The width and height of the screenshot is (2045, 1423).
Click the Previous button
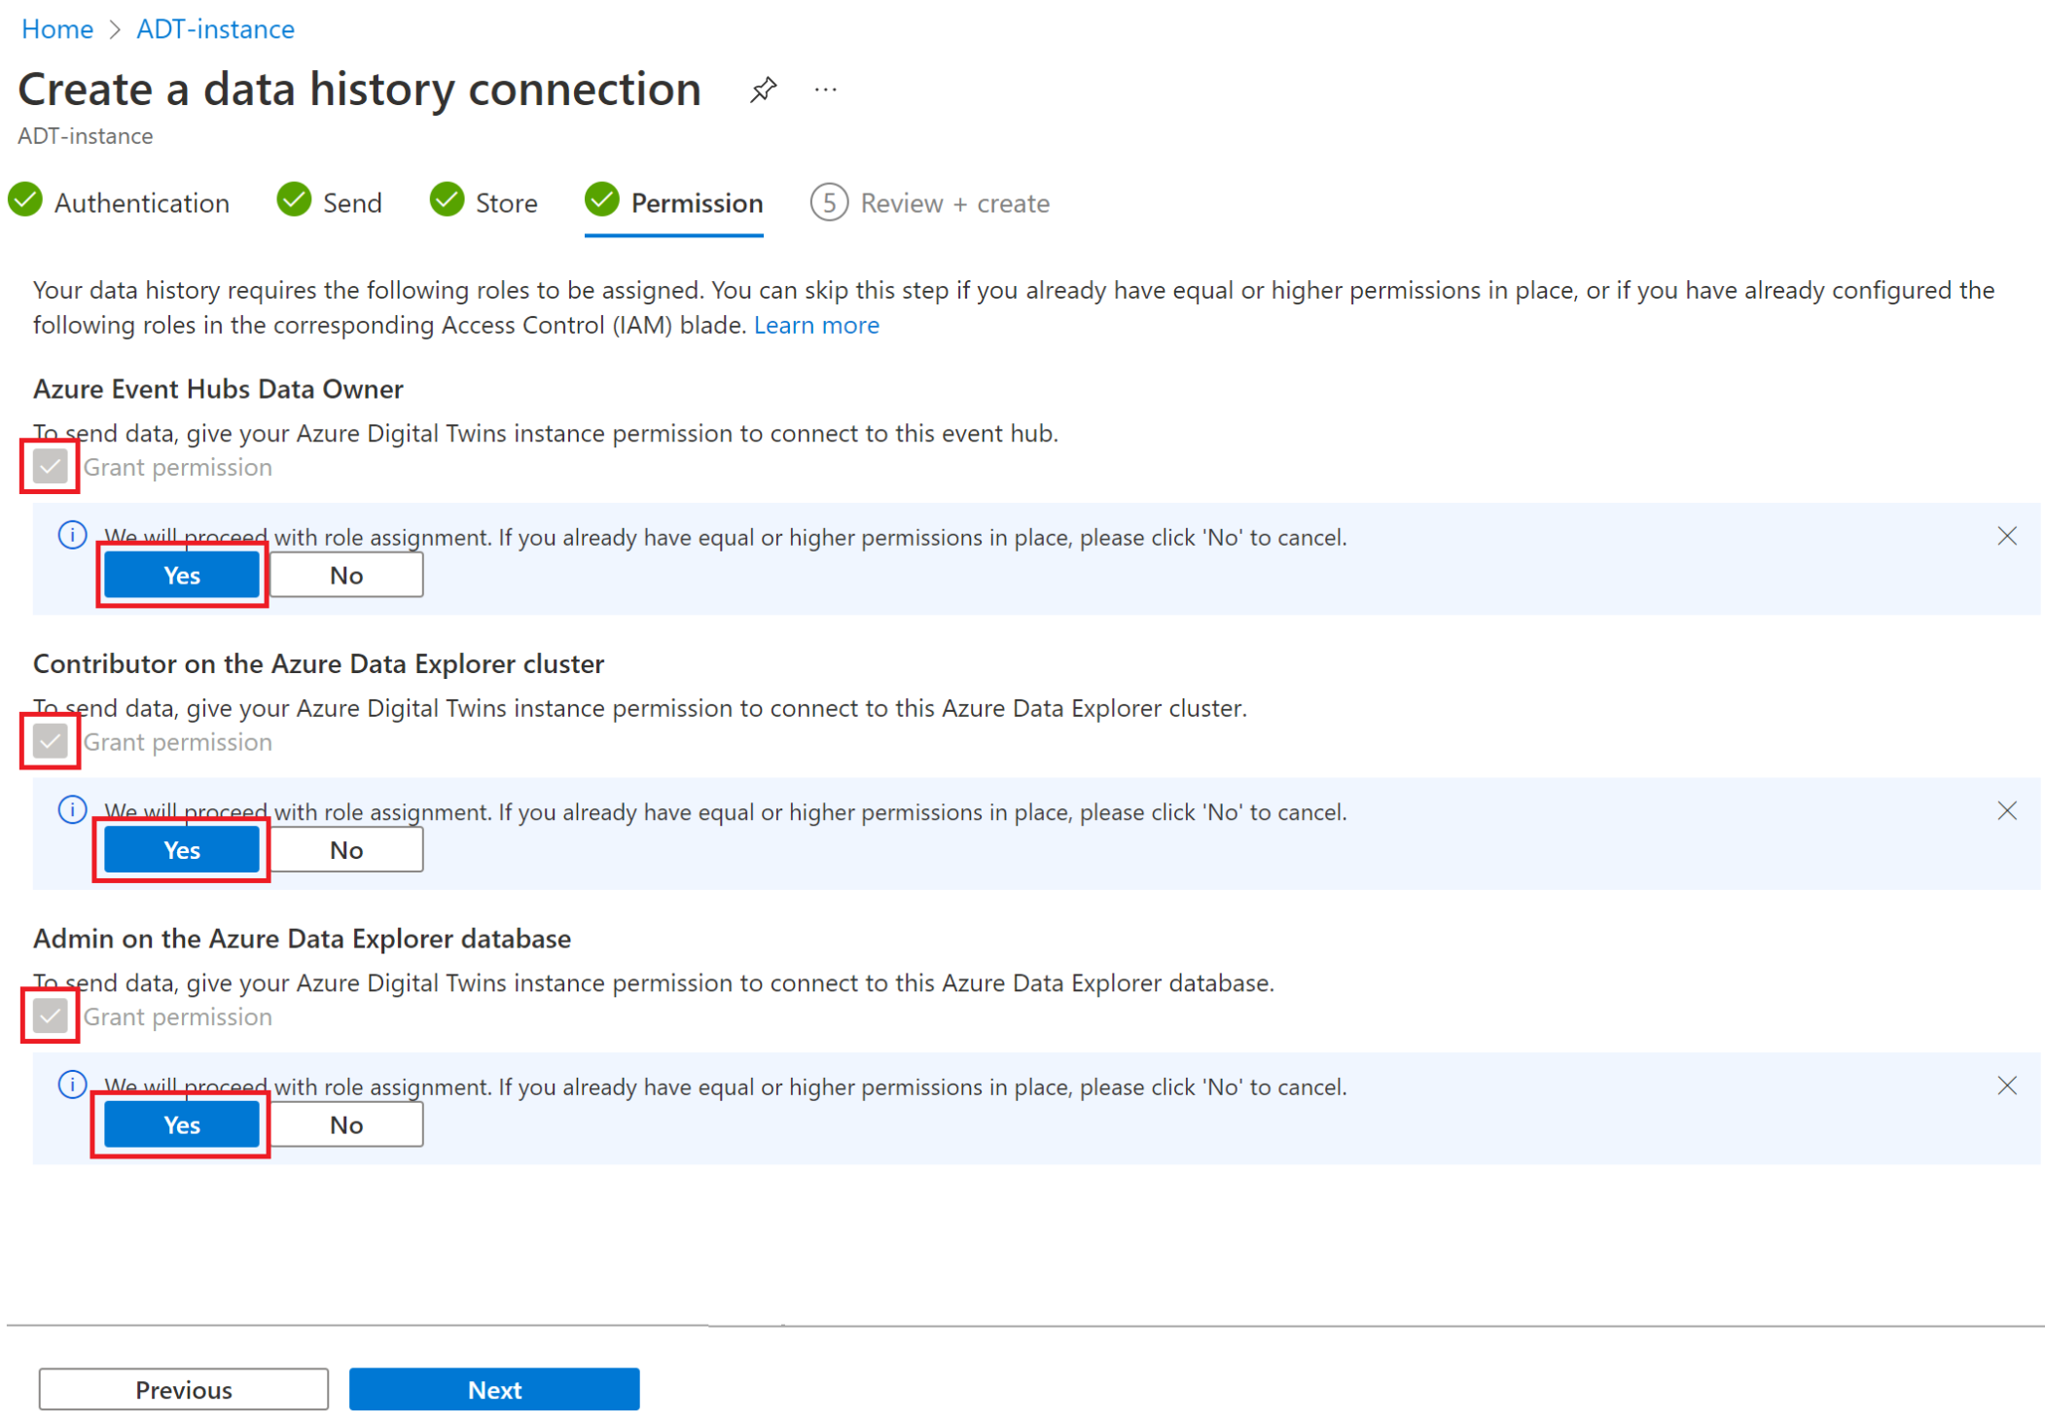[x=184, y=1389]
